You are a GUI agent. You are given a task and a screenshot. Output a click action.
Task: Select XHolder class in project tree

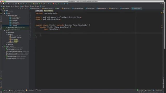click(15, 26)
